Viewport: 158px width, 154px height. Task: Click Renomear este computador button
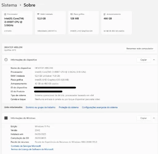(x=140, y=48)
